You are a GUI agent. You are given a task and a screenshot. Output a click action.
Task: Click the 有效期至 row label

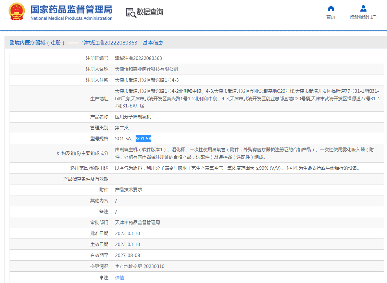click(x=99, y=255)
